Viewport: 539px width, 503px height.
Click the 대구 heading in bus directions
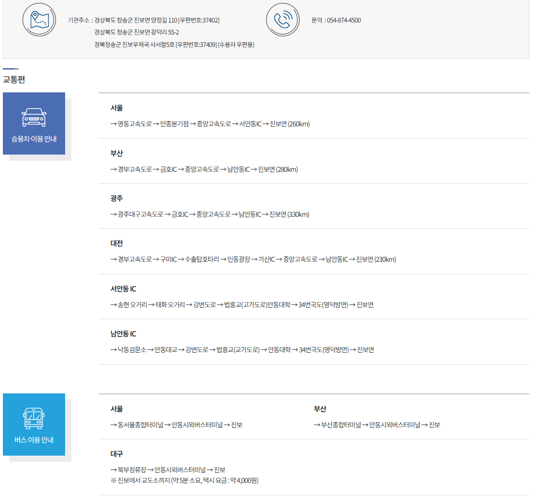pyautogui.click(x=116, y=454)
